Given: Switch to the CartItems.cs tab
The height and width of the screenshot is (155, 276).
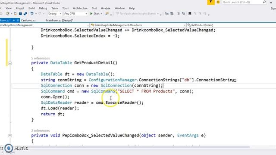Looking at the screenshot, I should [x=28, y=20].
